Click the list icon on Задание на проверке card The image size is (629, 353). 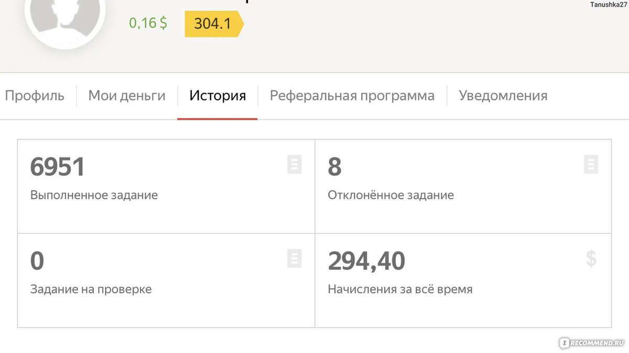295,258
